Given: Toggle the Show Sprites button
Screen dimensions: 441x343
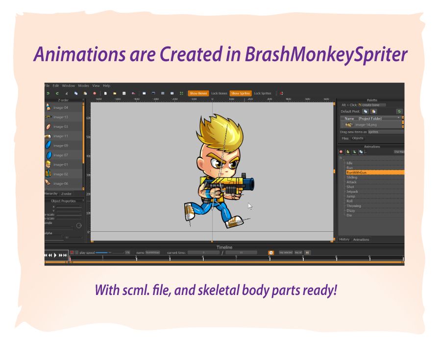Looking at the screenshot, I should tap(241, 93).
